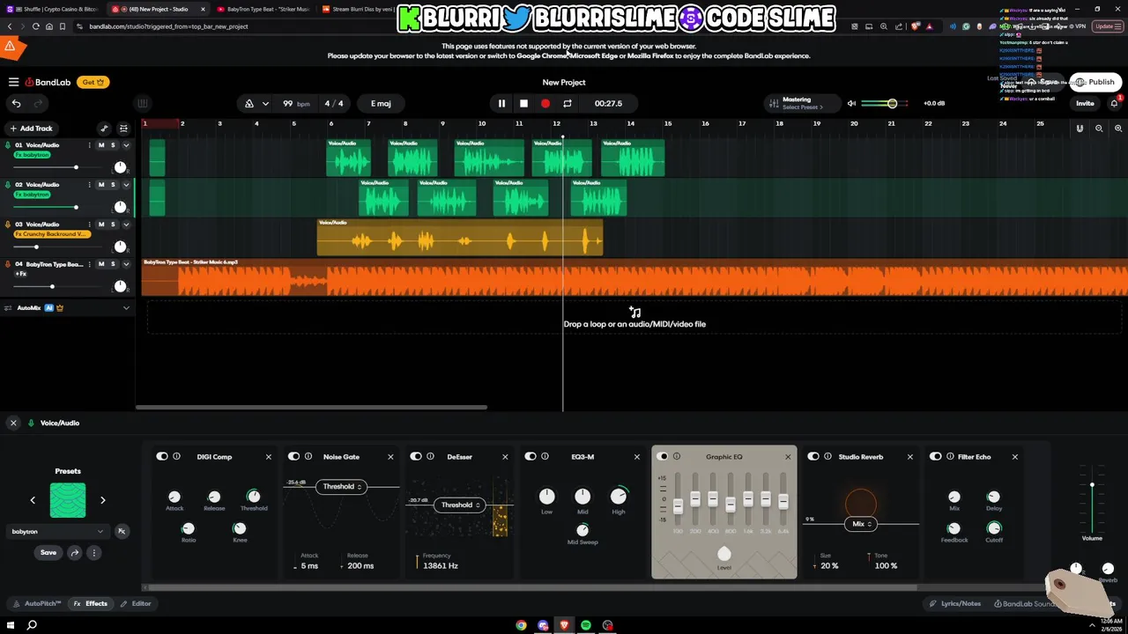
Task: Switch to the Effects tab
Action: point(90,604)
